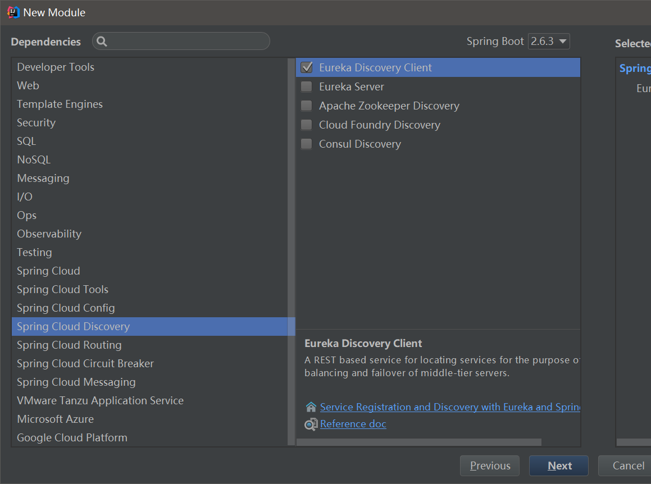Select the NoSQL category
The image size is (651, 484).
click(x=149, y=160)
